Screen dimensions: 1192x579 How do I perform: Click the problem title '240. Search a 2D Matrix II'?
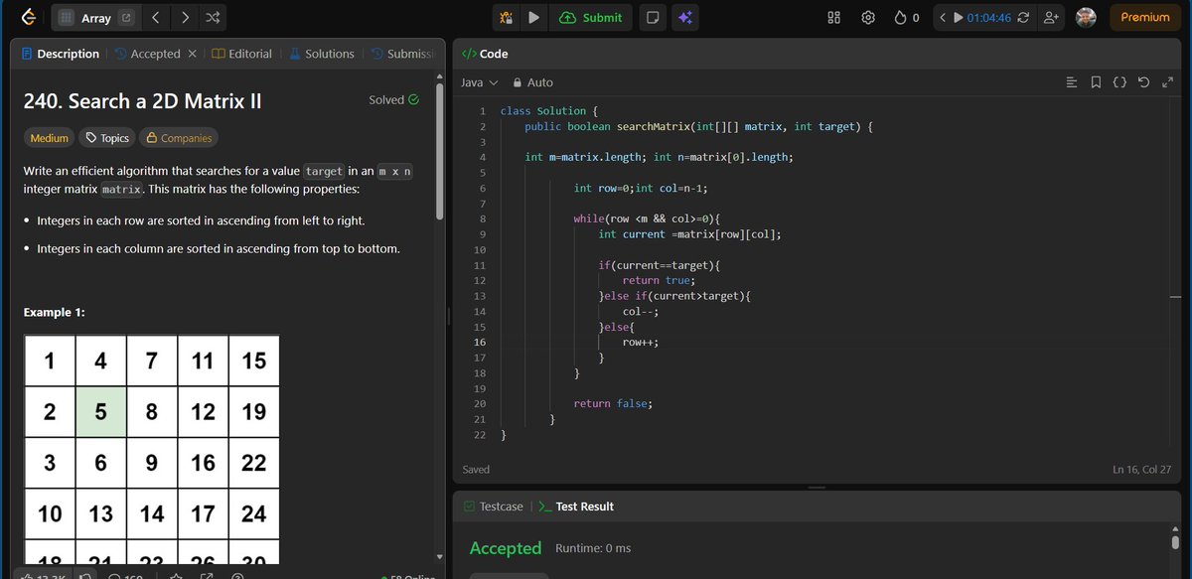point(142,101)
